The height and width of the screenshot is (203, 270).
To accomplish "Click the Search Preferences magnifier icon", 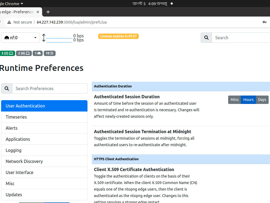I will [x=7, y=89].
